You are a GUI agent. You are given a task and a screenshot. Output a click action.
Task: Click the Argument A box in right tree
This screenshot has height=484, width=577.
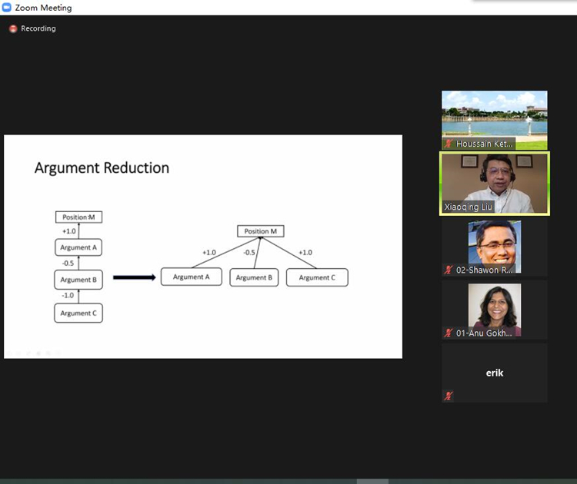point(192,277)
